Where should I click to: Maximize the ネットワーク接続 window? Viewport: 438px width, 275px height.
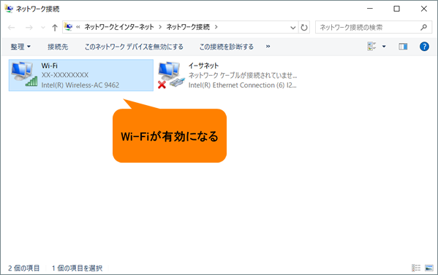pyautogui.click(x=396, y=9)
